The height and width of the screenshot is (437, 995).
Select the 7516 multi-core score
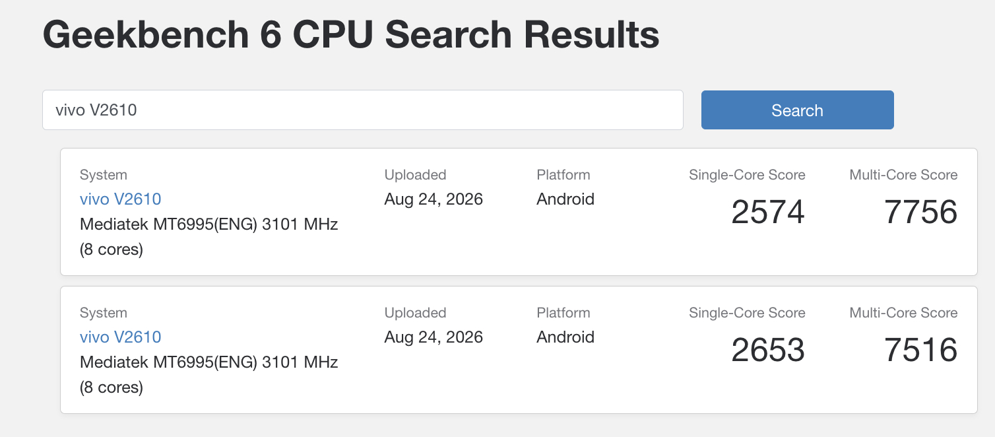[x=920, y=350]
